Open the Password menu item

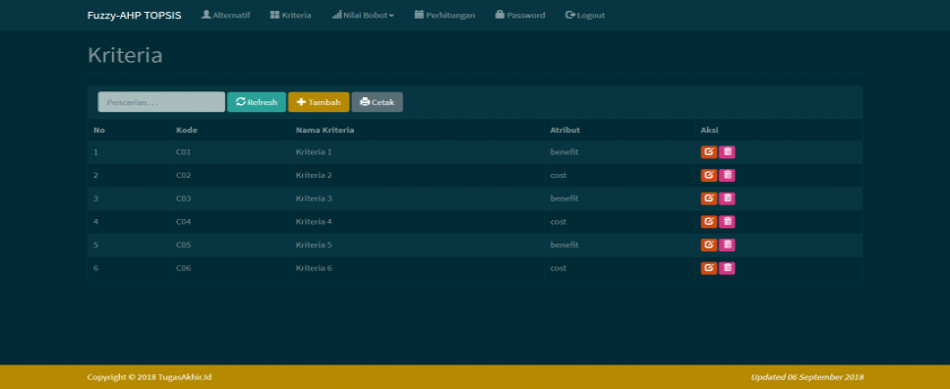click(520, 15)
